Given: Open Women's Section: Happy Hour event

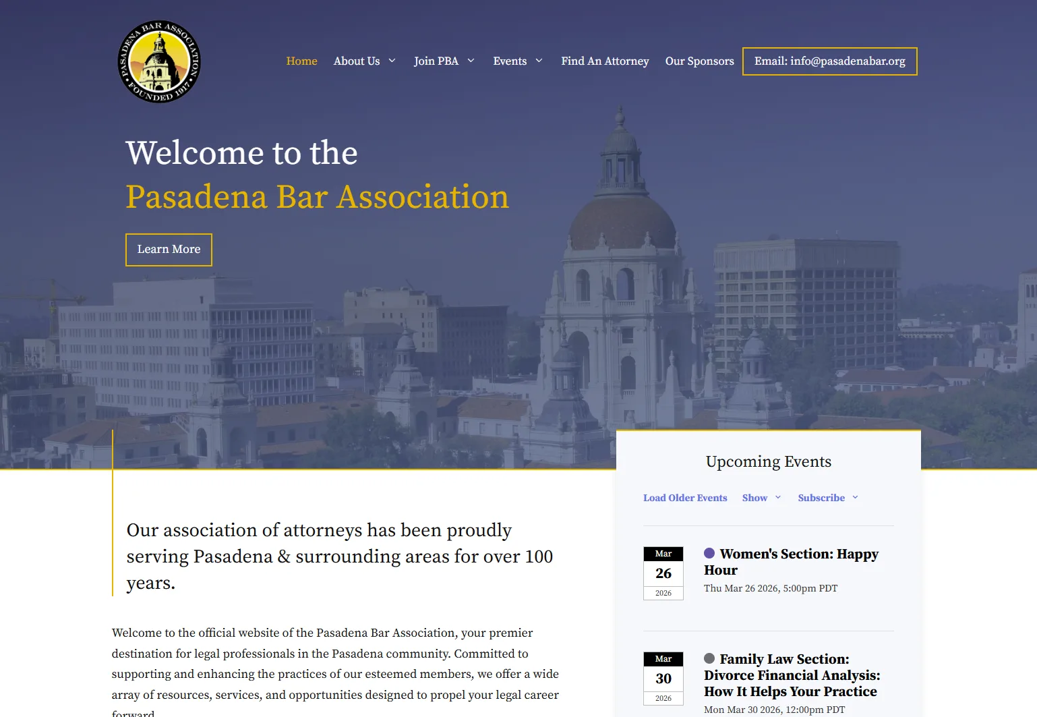Looking at the screenshot, I should pos(791,562).
